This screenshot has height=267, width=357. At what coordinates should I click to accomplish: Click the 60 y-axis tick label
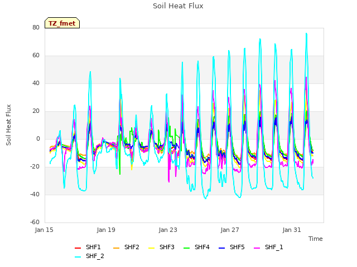(36, 56)
